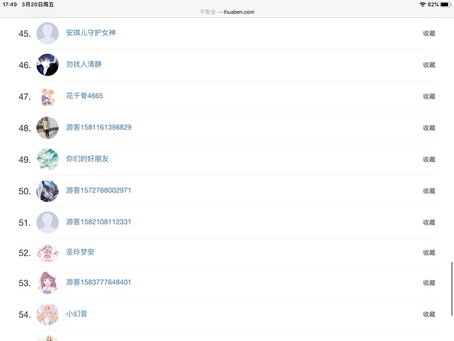Open the avatar next to 圣玲梦安

click(48, 253)
